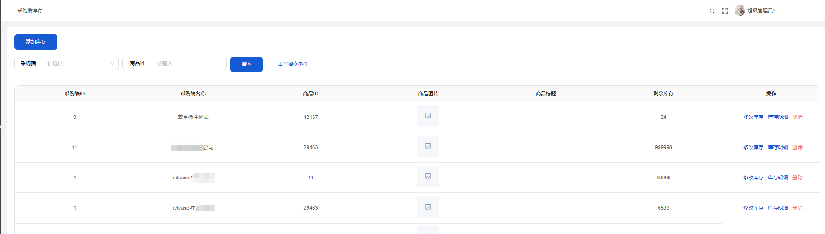Click the refresh icon in the header
The height and width of the screenshot is (234, 825).
coord(712,11)
